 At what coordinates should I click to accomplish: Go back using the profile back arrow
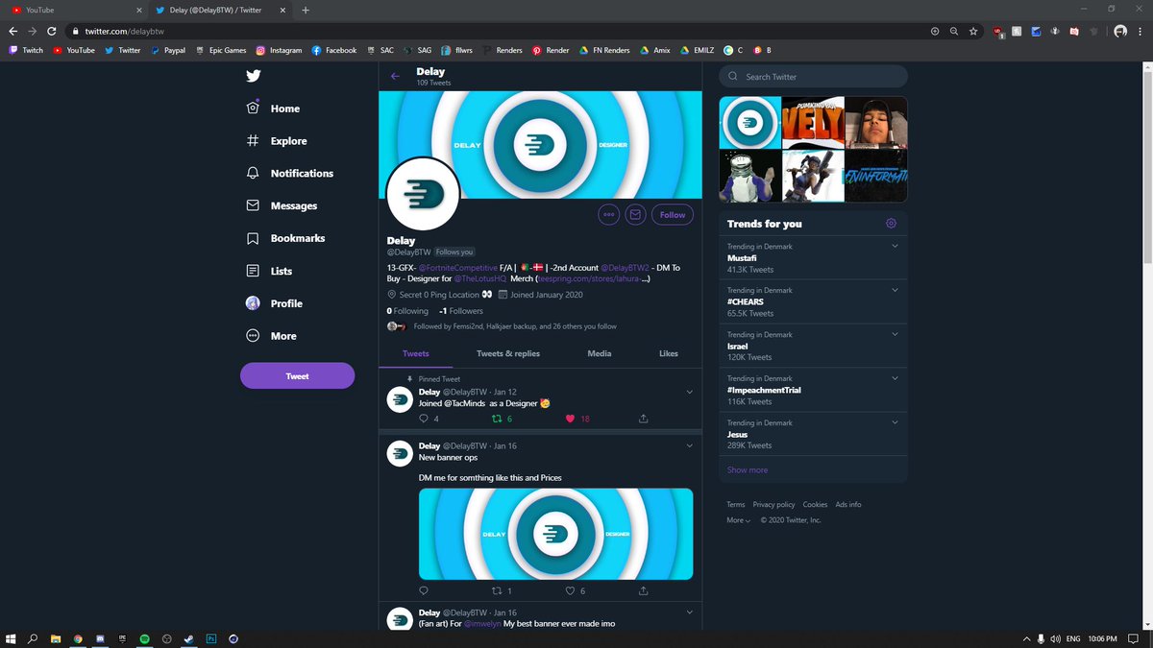coord(395,77)
